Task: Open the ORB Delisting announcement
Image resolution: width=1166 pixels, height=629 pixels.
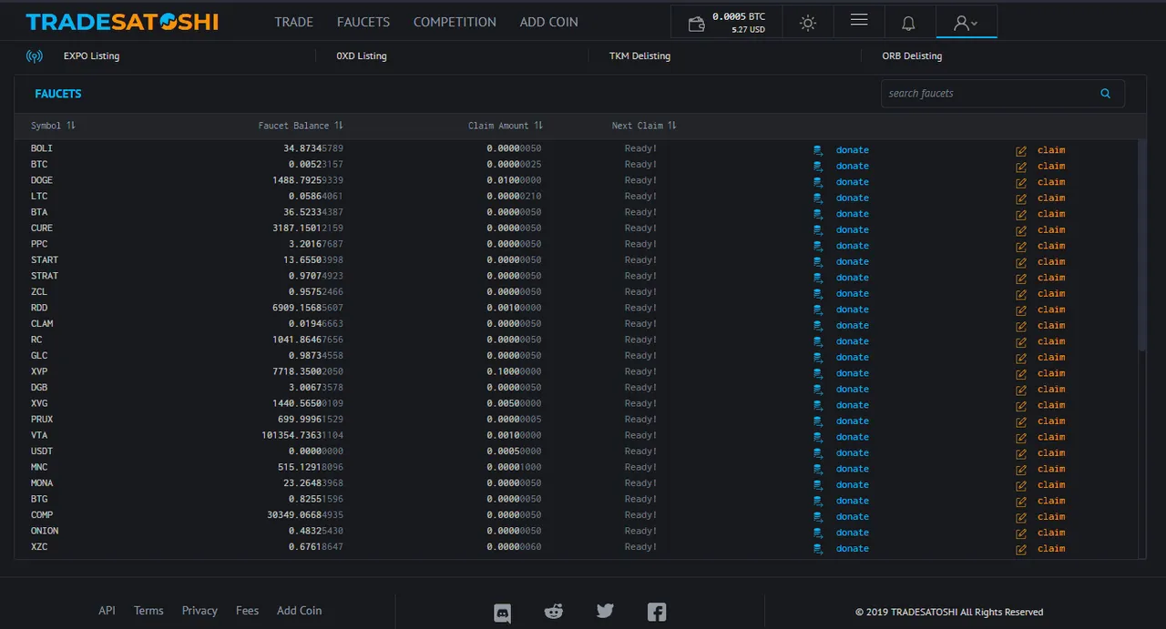Action: 912,56
